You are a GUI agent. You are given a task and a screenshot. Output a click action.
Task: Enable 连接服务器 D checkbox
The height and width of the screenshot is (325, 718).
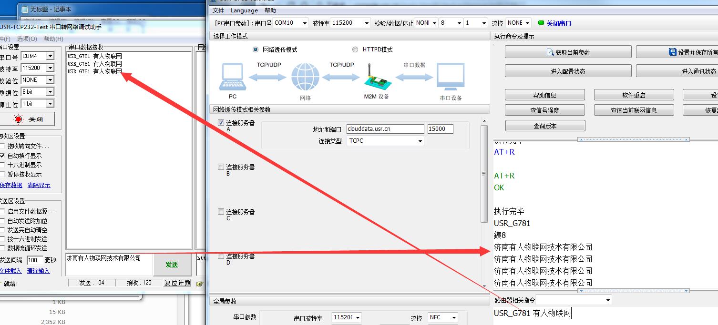pos(221,256)
